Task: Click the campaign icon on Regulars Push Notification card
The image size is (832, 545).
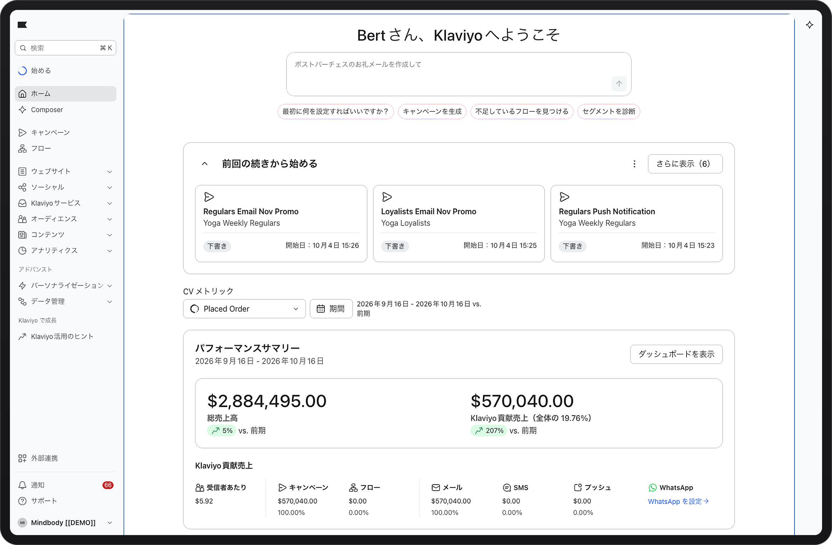Action: 565,197
